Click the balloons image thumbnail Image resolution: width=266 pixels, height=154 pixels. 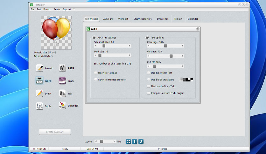point(56,33)
